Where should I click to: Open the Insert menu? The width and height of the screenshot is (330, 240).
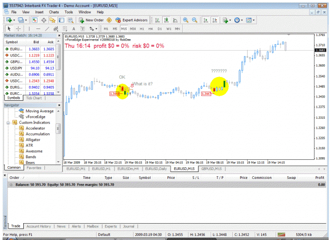pos(39,12)
